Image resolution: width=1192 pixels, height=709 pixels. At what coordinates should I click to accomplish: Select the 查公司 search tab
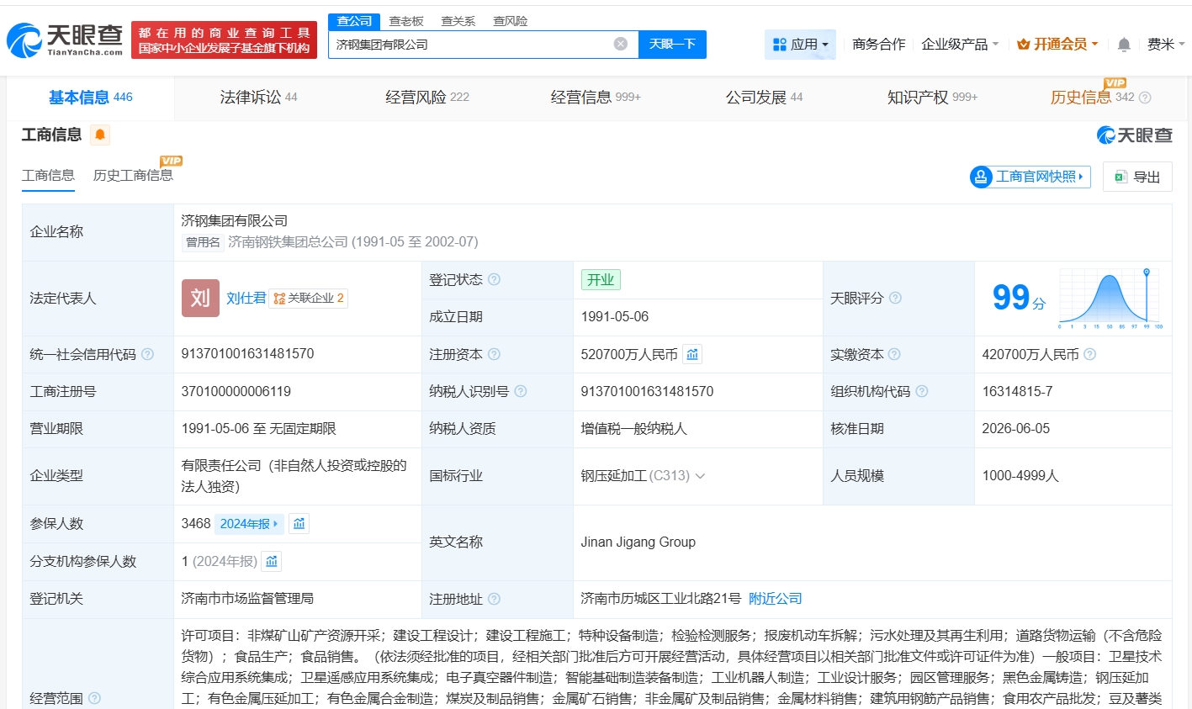[x=354, y=21]
